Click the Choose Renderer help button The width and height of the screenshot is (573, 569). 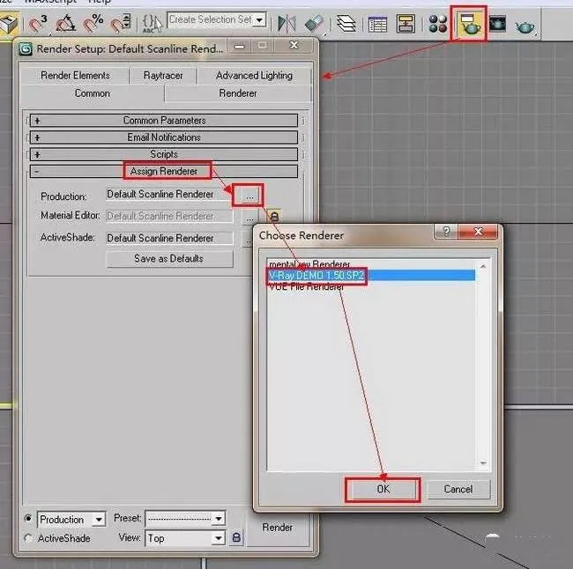[x=446, y=231]
